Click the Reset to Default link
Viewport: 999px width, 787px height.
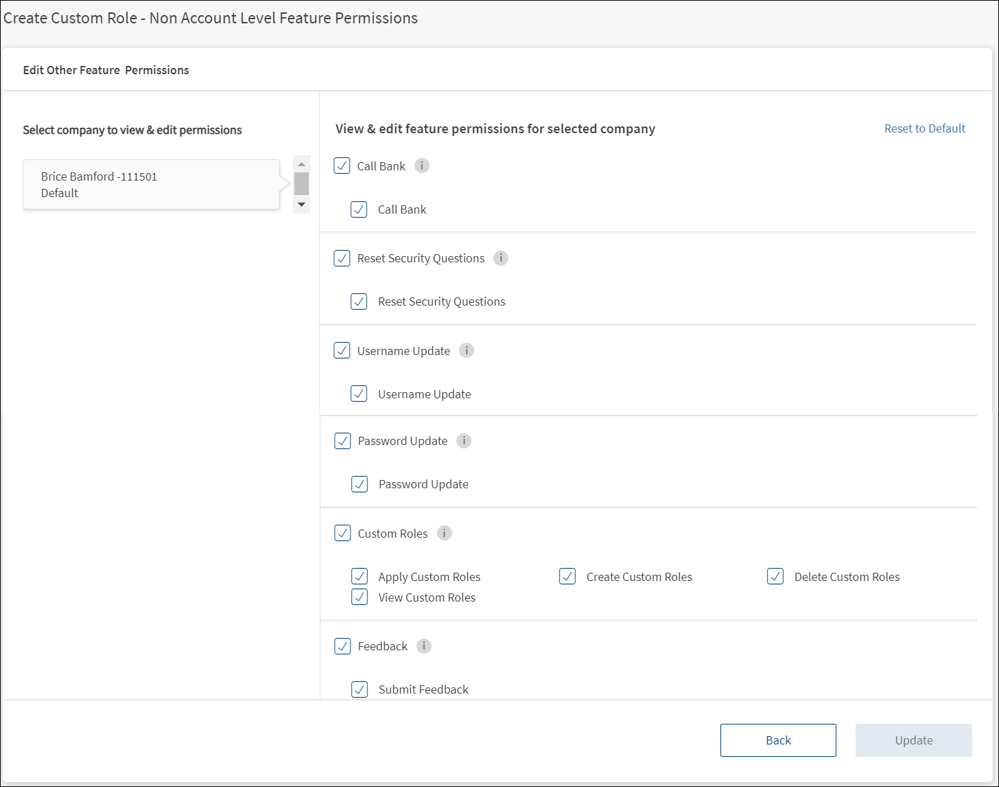[x=924, y=128]
